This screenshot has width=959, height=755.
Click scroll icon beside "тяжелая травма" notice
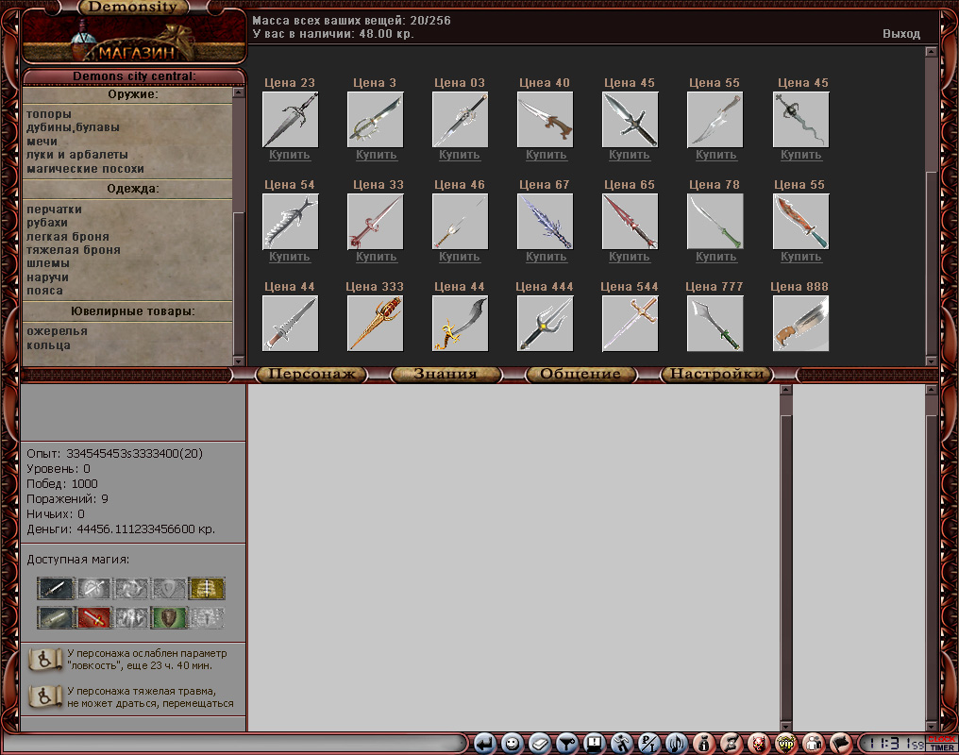[x=45, y=696]
